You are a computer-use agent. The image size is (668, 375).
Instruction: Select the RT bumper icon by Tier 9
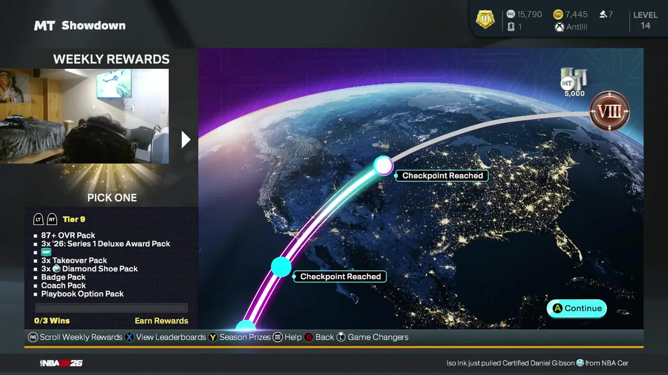coord(52,220)
